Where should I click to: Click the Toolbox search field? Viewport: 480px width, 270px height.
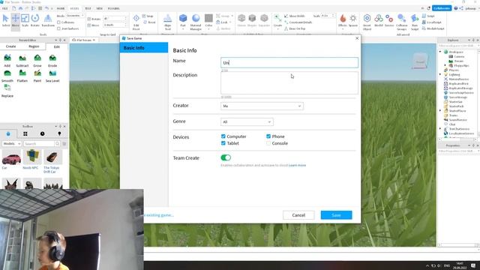(39, 143)
